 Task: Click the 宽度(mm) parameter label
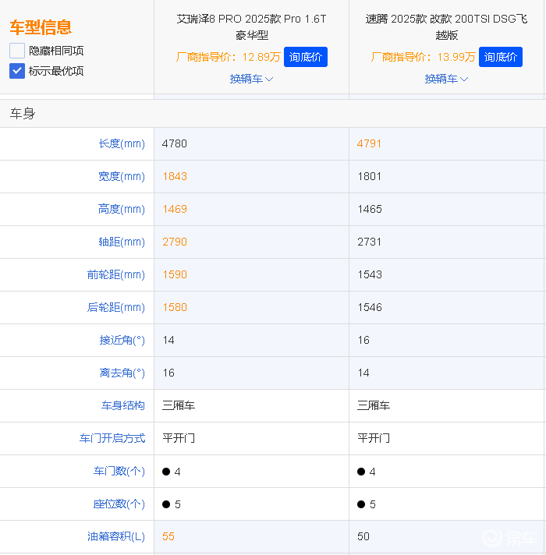pos(122,176)
